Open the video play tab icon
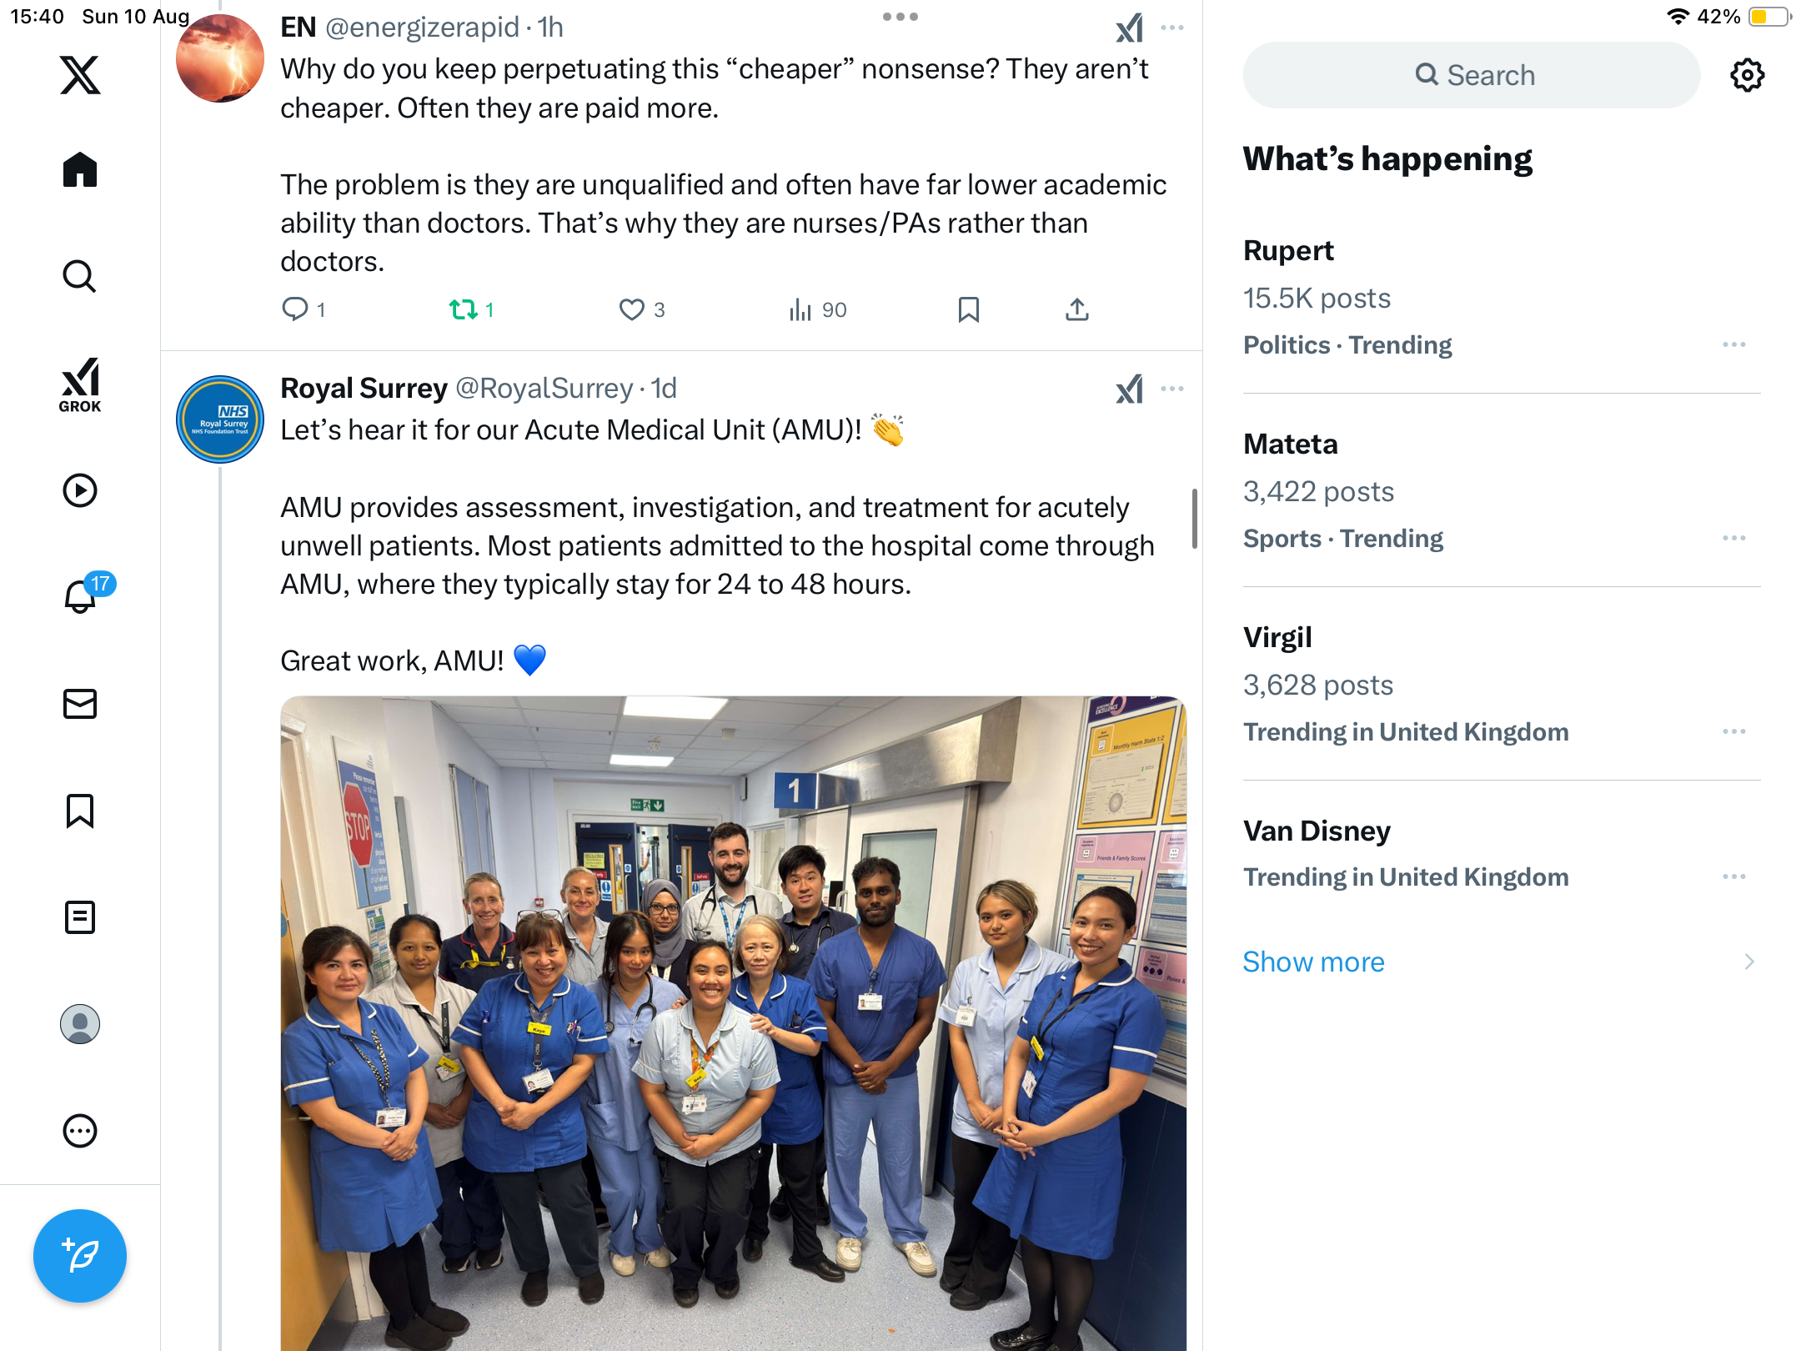This screenshot has height=1351, width=1801. tap(80, 490)
